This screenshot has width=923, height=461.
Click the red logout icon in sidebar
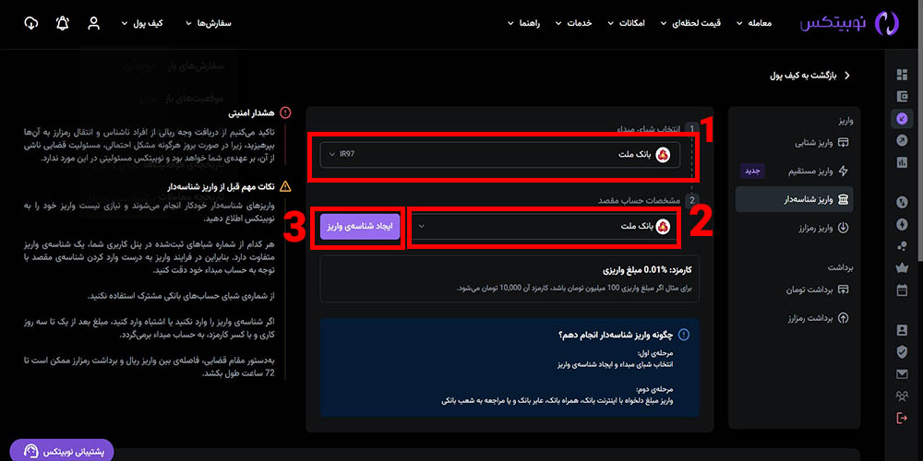(x=902, y=418)
